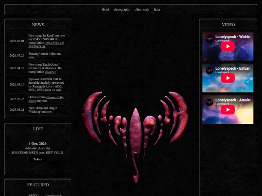Click the 'Each Other' song link
Screen dimensions: 262x196
(50, 64)
